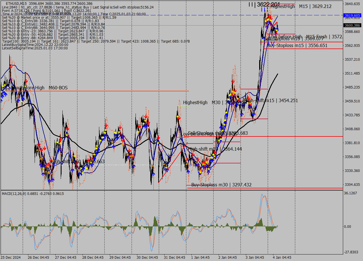Click the HighestHigh M30 label text
The width and height of the screenshot is (363, 261).
(199, 102)
